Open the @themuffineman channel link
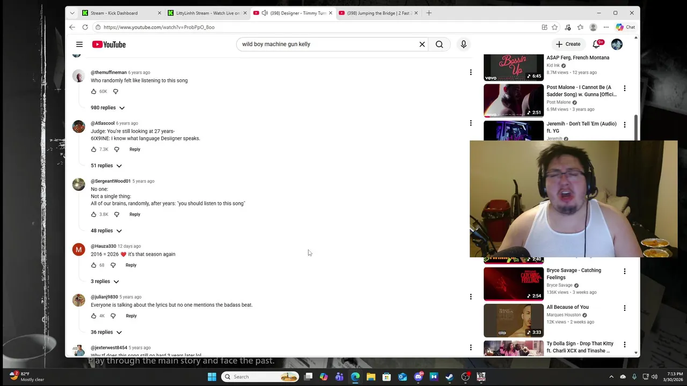Screen dimensions: 687x386 (108, 72)
